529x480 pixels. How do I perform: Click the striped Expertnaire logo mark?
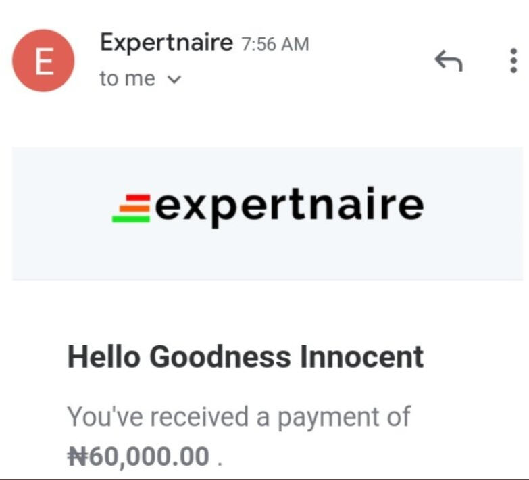tap(131, 207)
